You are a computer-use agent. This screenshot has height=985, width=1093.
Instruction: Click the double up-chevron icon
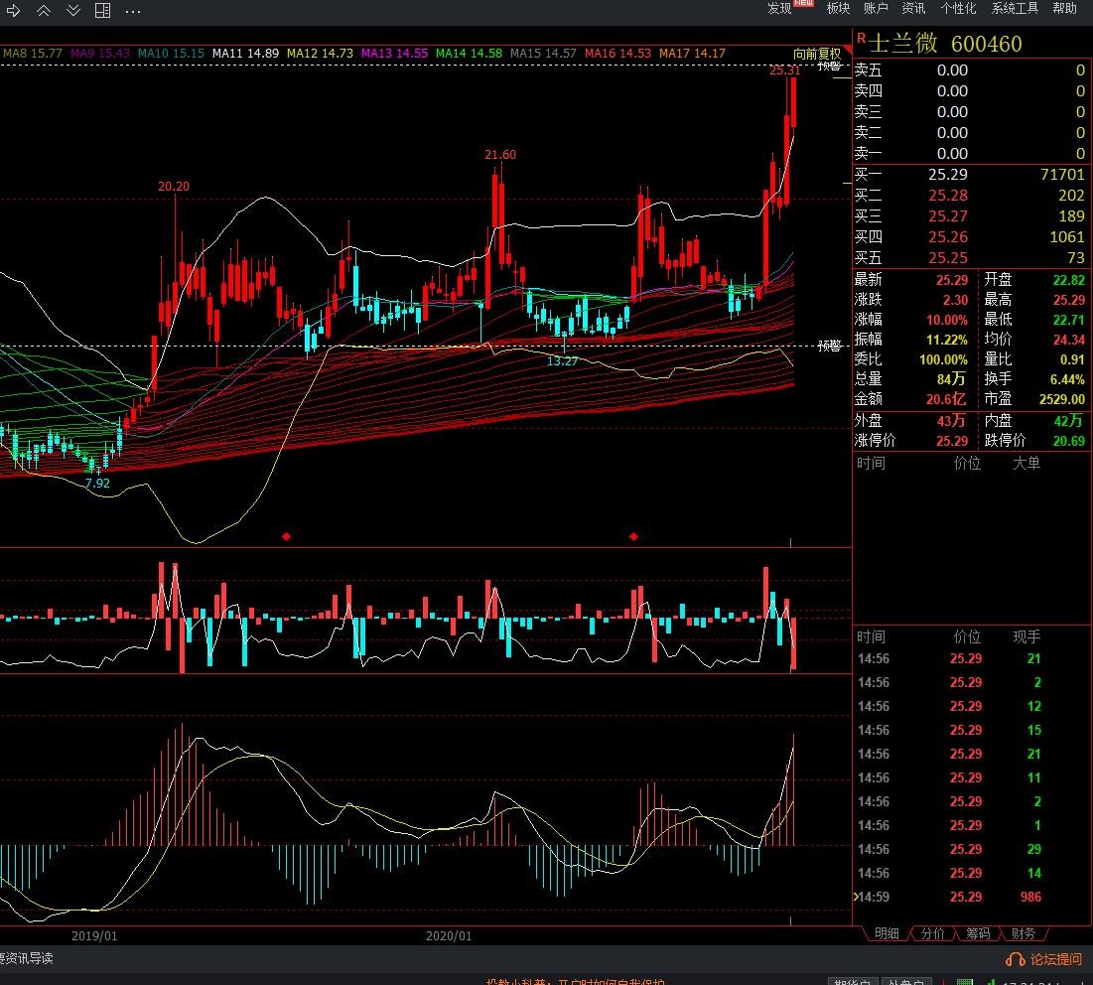pyautogui.click(x=44, y=11)
